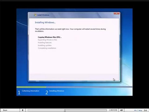
Task: Mute the audio with speaker icon
Action: tap(122, 110)
